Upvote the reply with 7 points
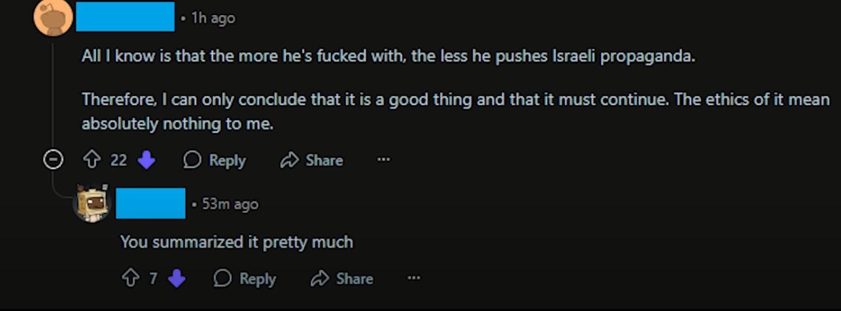 tap(130, 278)
